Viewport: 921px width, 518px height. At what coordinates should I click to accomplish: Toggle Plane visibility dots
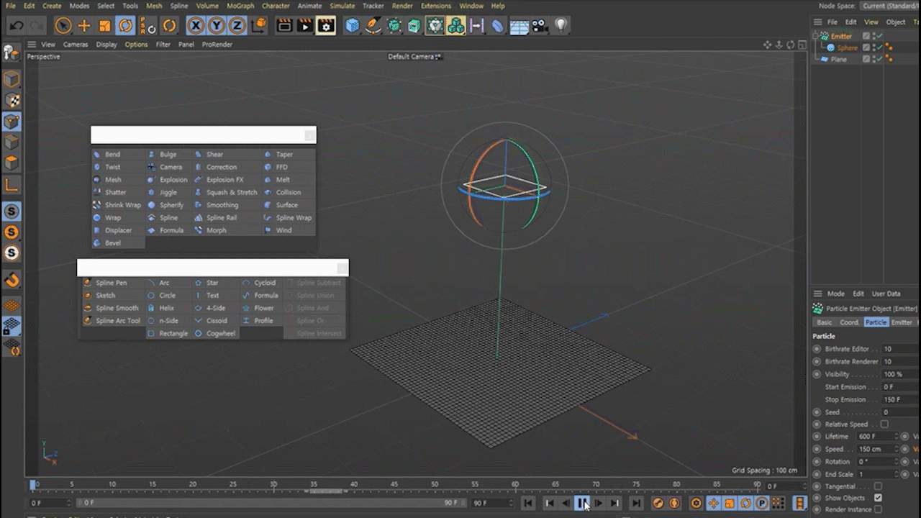coord(873,59)
